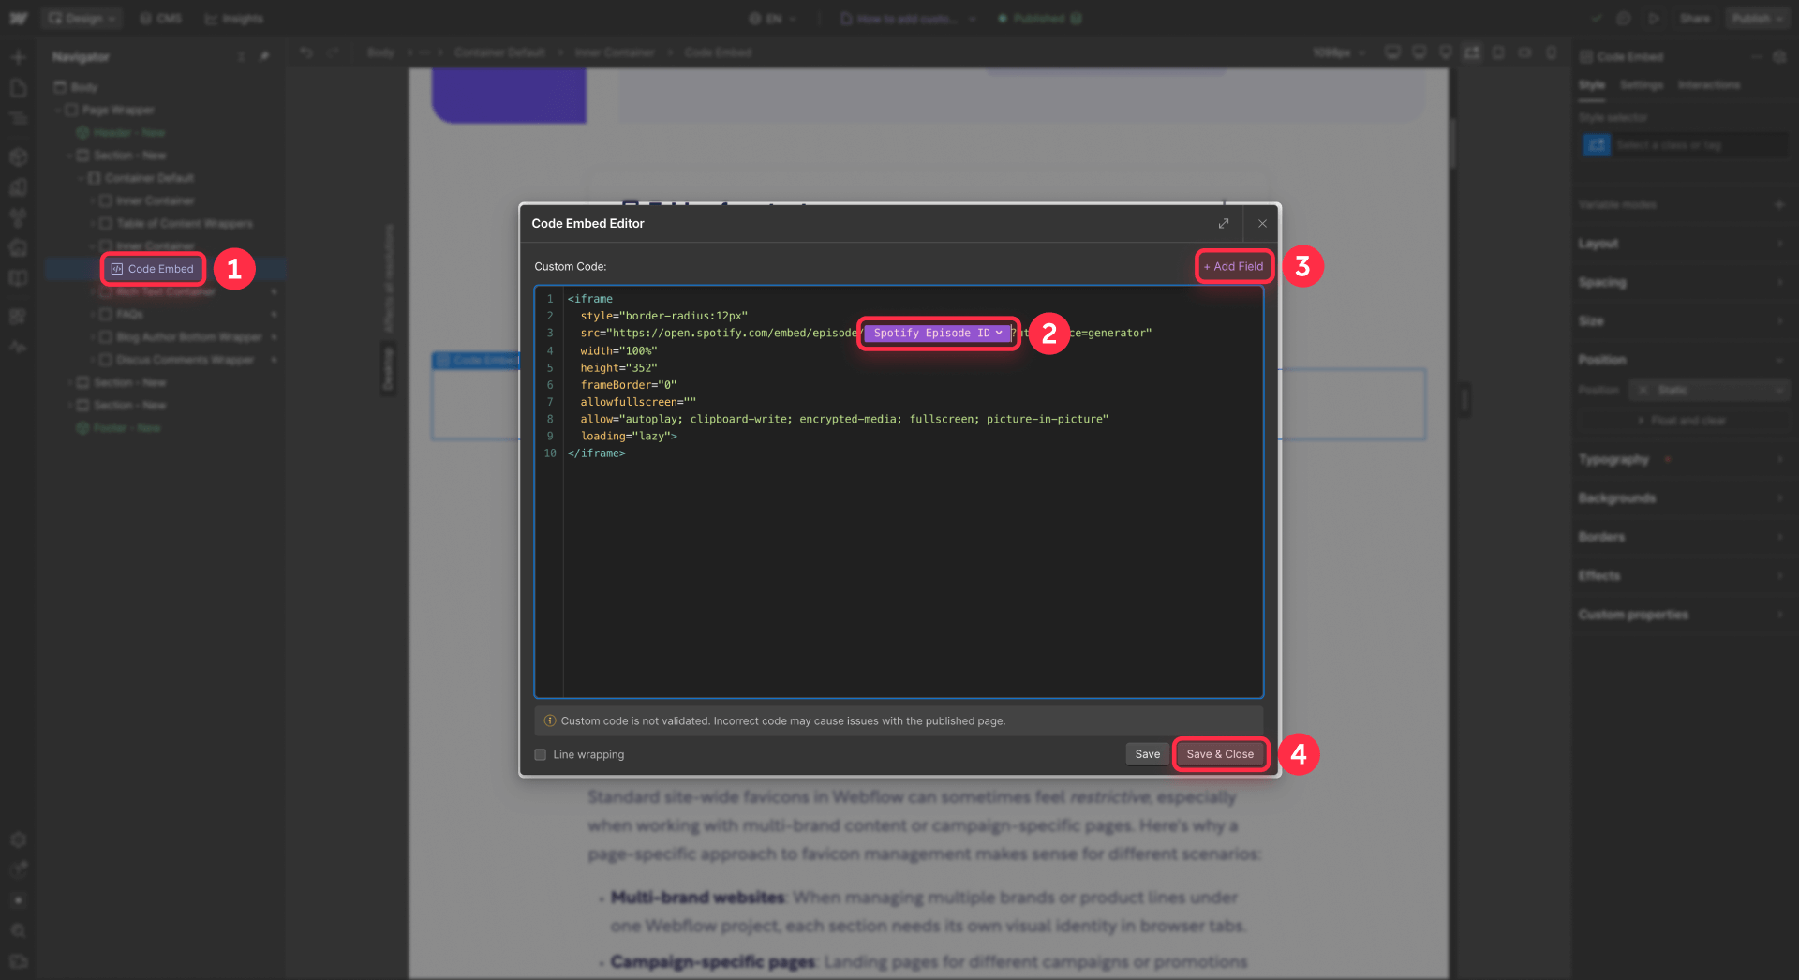Expand the Code Embed Editor to fullscreen
The height and width of the screenshot is (980, 1799).
(x=1224, y=224)
